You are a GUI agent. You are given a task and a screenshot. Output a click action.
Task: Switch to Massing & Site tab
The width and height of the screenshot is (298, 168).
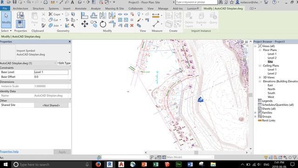click(x=115, y=8)
